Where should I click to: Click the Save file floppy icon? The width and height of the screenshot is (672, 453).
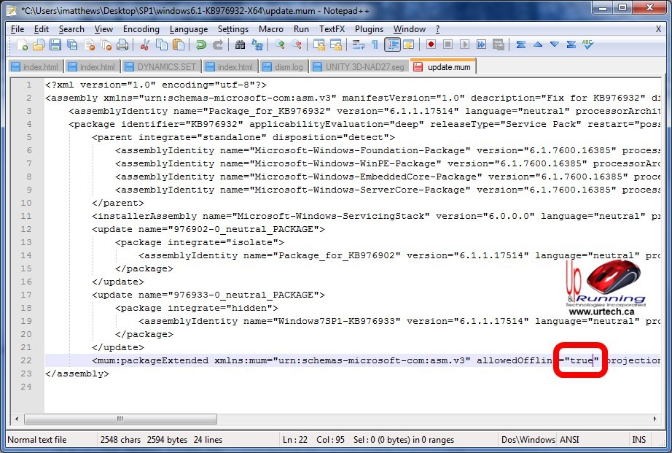pos(55,45)
